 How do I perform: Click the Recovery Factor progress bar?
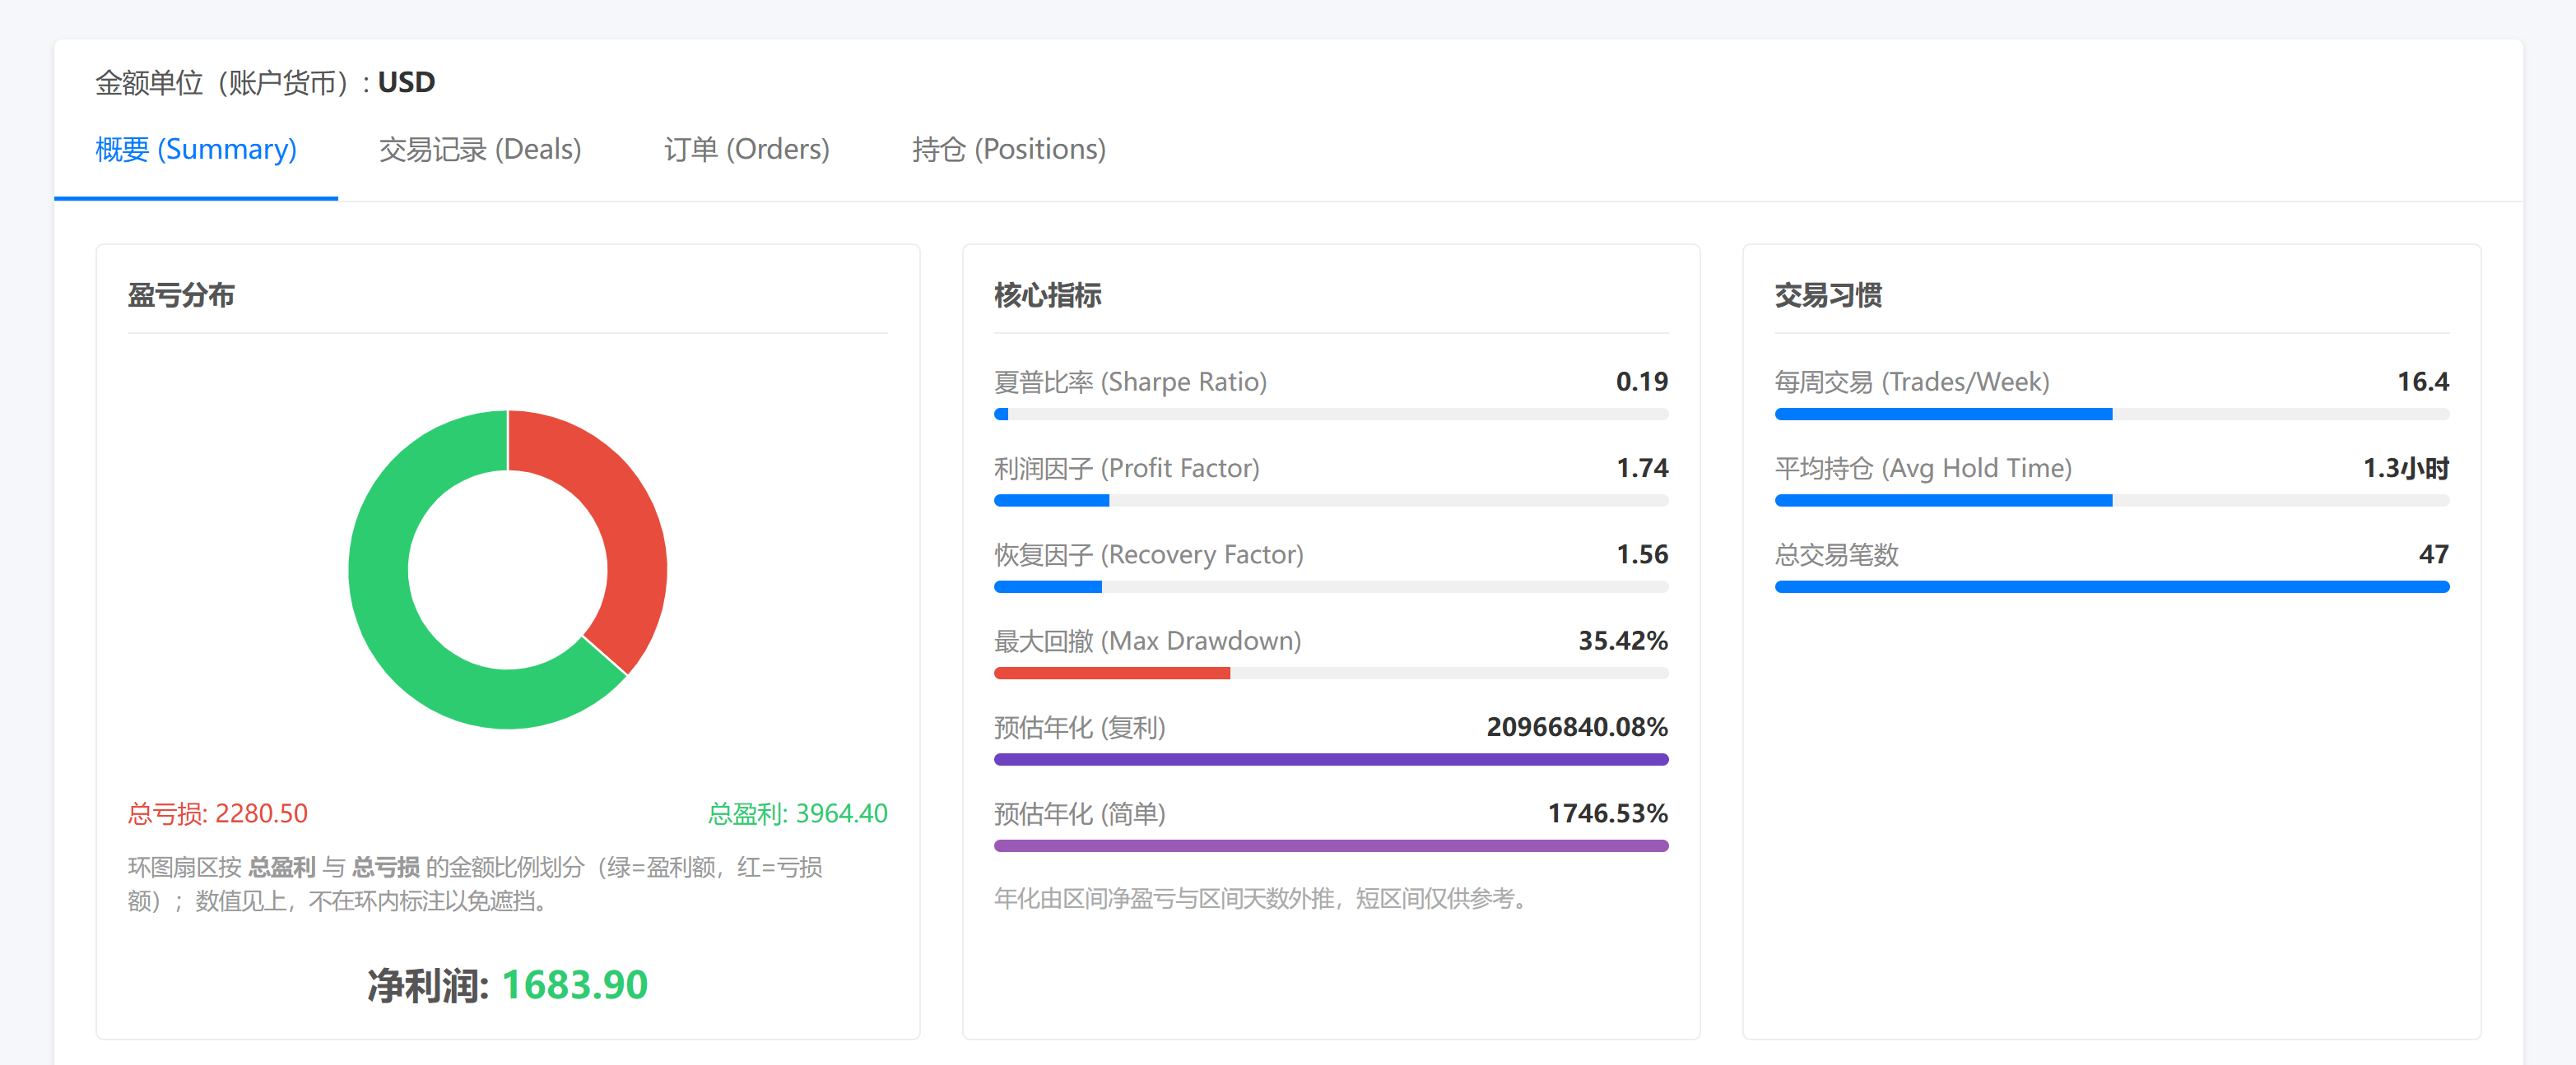1330,587
